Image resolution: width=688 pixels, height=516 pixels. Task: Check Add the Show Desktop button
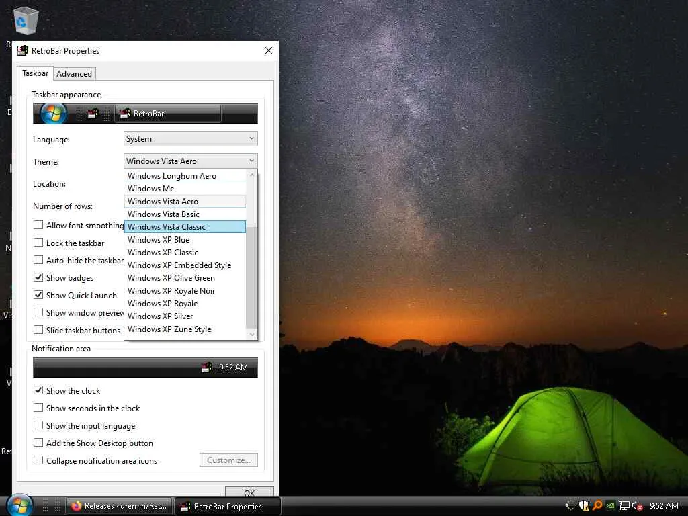38,443
